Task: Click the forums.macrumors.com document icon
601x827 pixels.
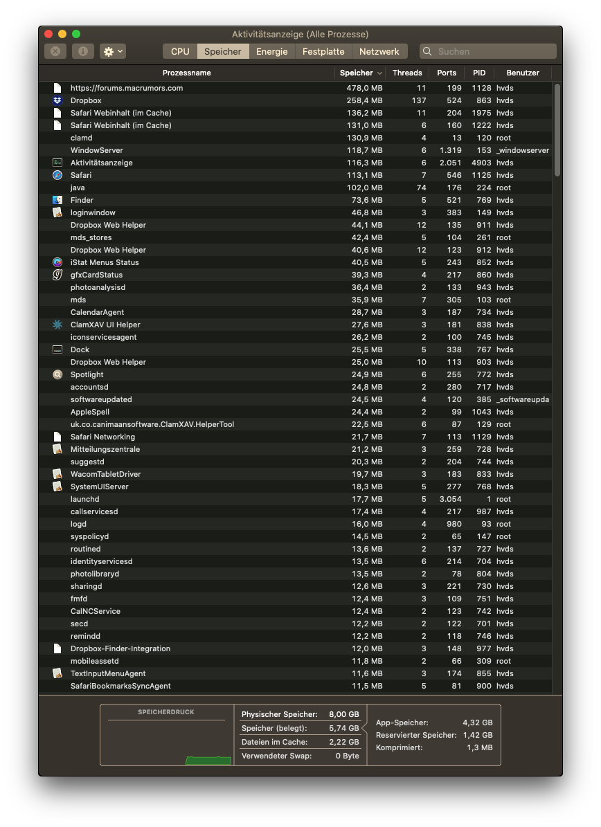Action: click(x=57, y=88)
